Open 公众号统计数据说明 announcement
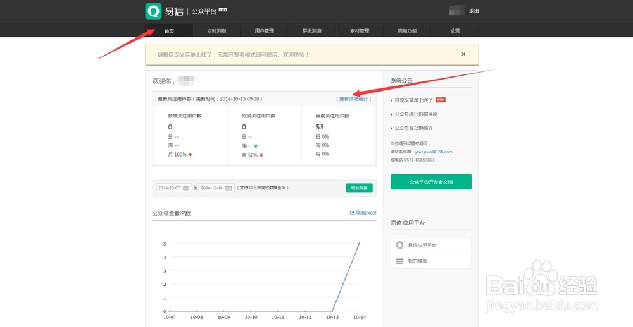The image size is (633, 327). 417,114
